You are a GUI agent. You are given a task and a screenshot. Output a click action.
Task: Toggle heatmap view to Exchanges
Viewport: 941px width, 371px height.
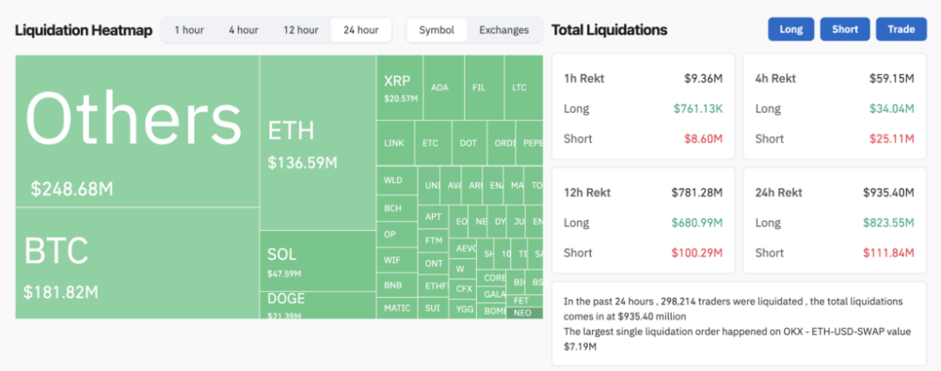point(504,30)
